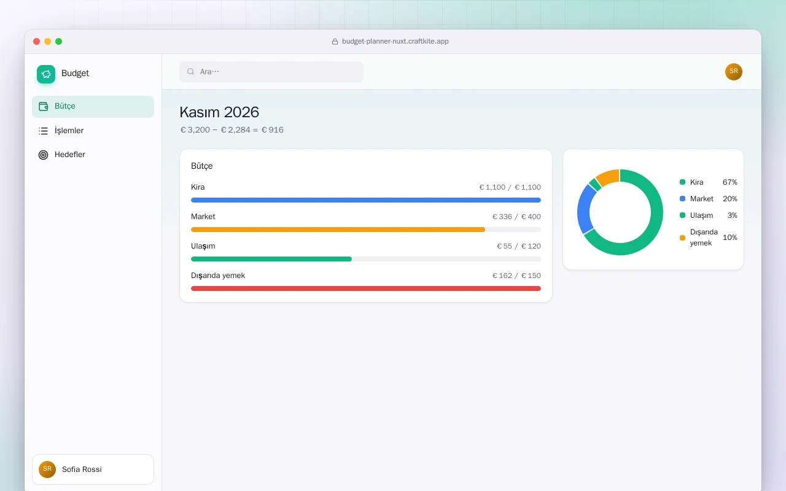Click the "budget-planner-nuxt.craftkite.app" URL text
Viewport: 786px width, 491px height.
[x=395, y=42]
